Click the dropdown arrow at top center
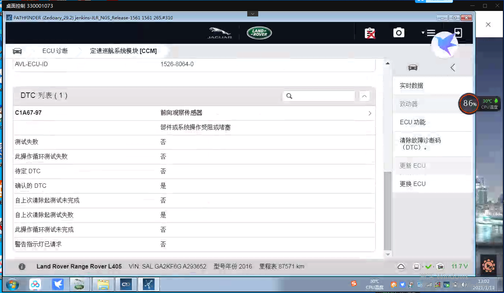Viewport: 504px width, 293px height. pos(252,14)
